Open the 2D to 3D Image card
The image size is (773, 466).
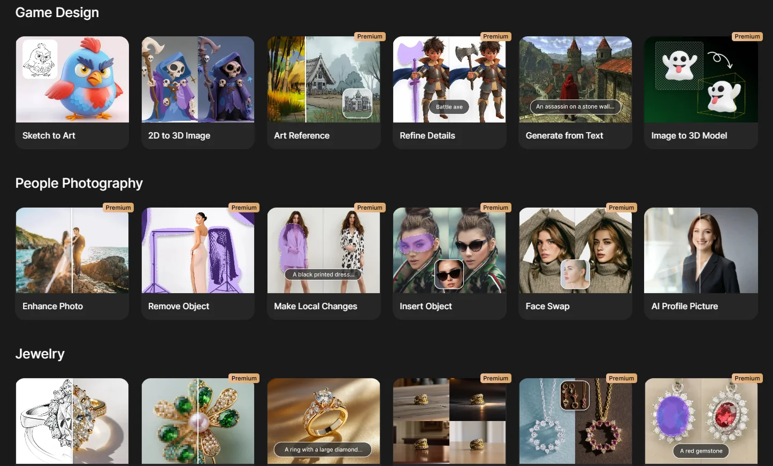click(x=198, y=93)
